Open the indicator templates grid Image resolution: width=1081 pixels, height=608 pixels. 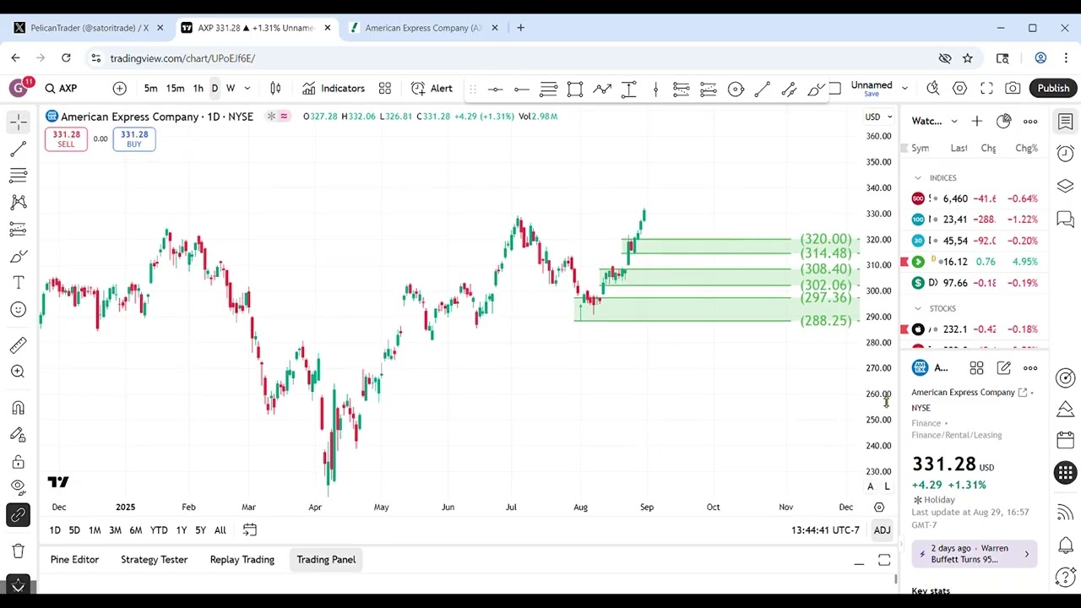coord(385,88)
